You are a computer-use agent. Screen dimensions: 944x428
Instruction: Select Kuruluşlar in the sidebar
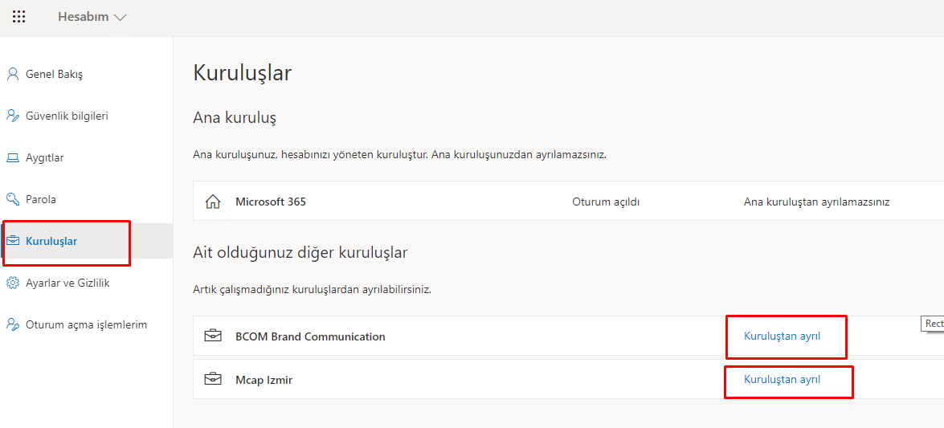[x=51, y=242]
